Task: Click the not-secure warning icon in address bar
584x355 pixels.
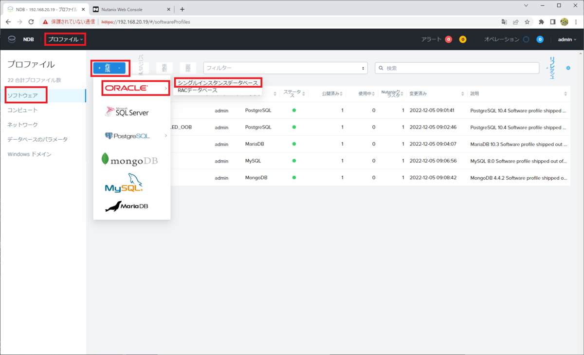Action: 45,22
